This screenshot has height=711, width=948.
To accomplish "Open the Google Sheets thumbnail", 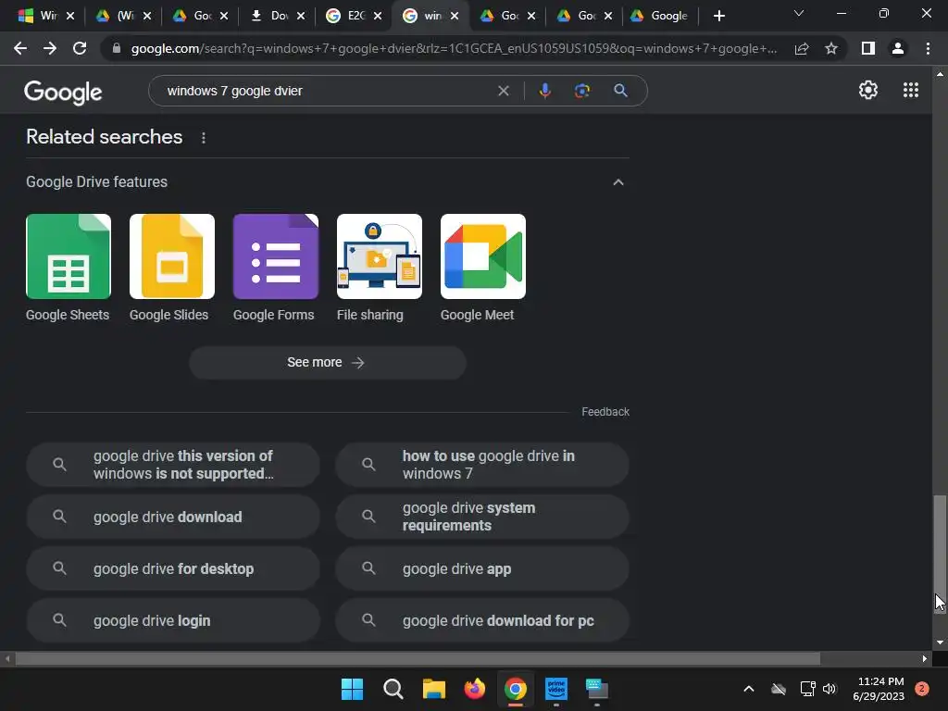I will point(69,256).
